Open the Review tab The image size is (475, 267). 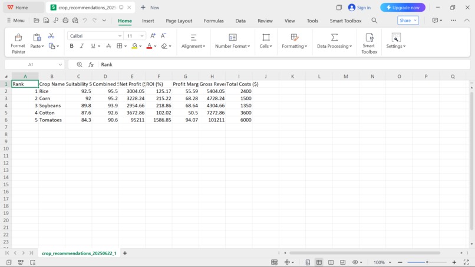[265, 21]
